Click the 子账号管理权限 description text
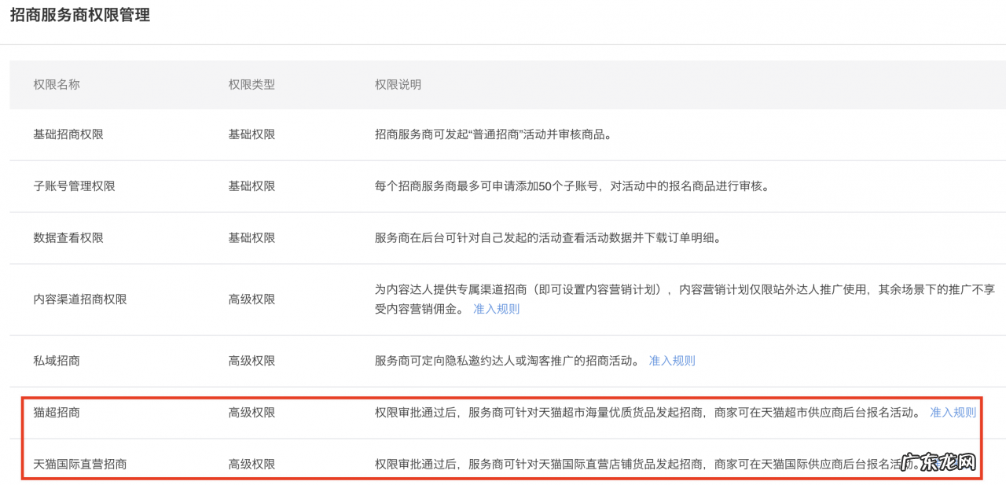The image size is (1006, 485). pos(571,186)
